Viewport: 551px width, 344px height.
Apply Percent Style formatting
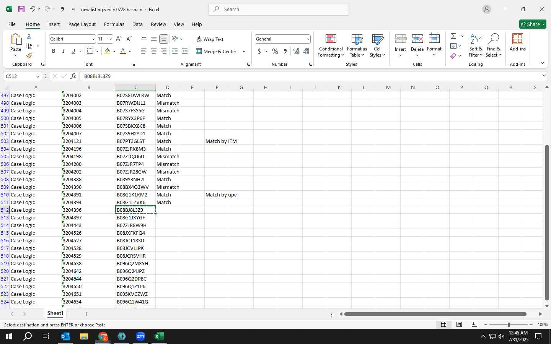coord(275,51)
